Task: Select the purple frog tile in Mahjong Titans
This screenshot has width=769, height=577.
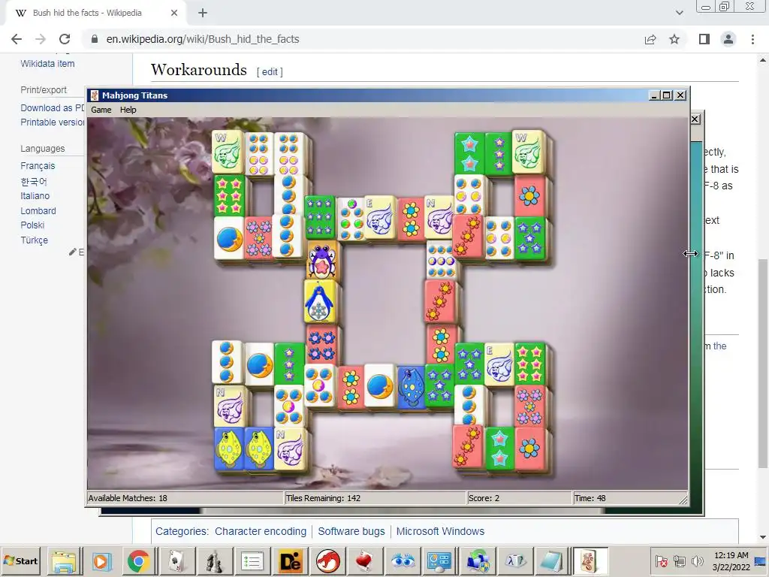Action: 321,261
